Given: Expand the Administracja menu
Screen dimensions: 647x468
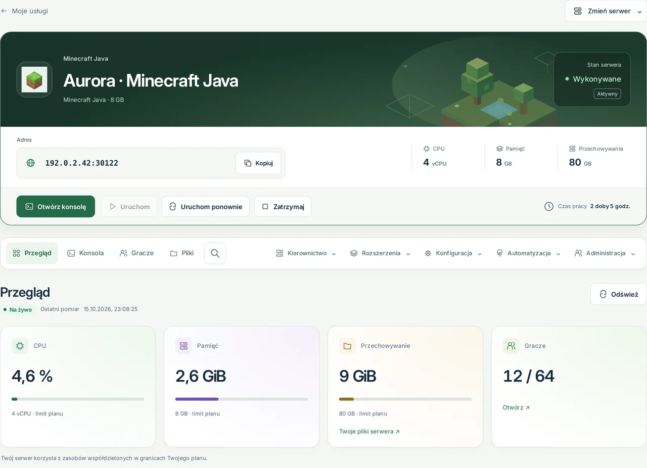Looking at the screenshot, I should (605, 253).
